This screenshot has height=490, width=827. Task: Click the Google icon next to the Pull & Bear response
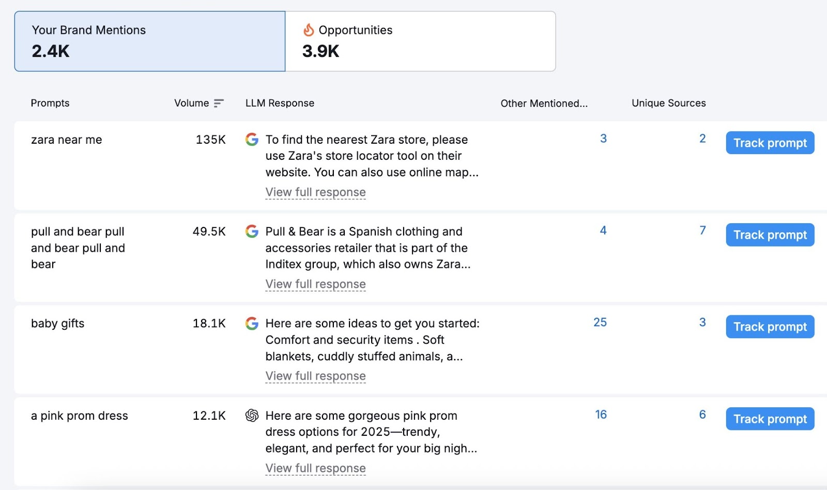(252, 231)
